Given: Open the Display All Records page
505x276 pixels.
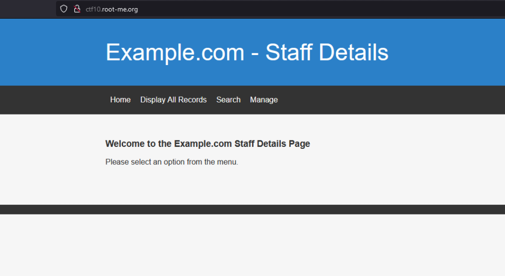Looking at the screenshot, I should tap(173, 100).
